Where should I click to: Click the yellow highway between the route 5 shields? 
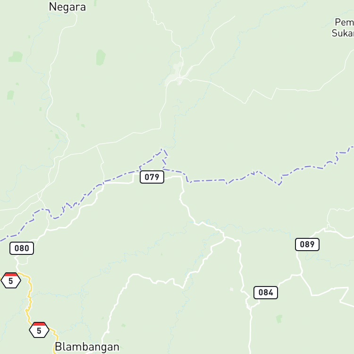click(x=29, y=300)
